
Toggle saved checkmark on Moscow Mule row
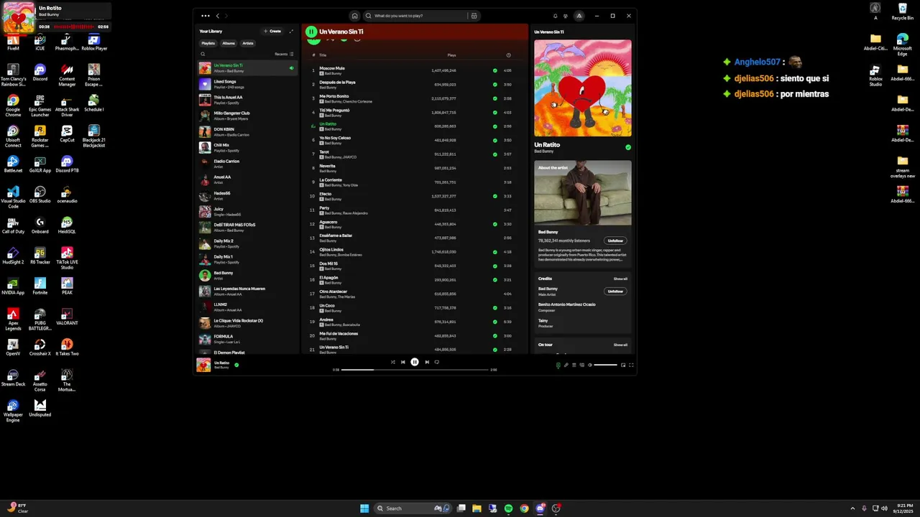point(494,70)
